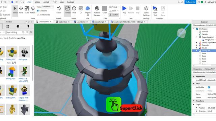Toggle the Collisions checkbox
Image resolution: width=216 pixels, height=121 pixels.
coord(38,11)
